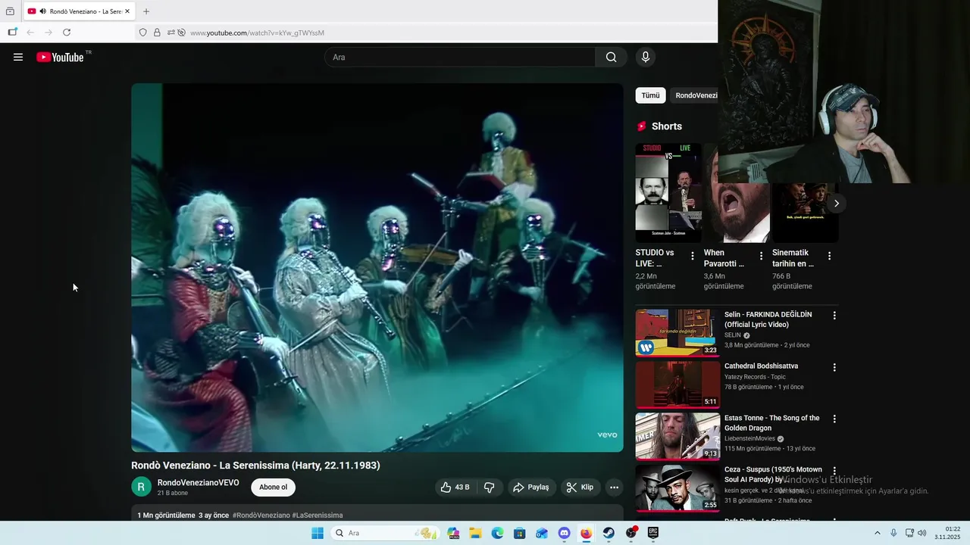970x545 pixels.
Task: Show site security padlock info
Action: pyautogui.click(x=157, y=33)
